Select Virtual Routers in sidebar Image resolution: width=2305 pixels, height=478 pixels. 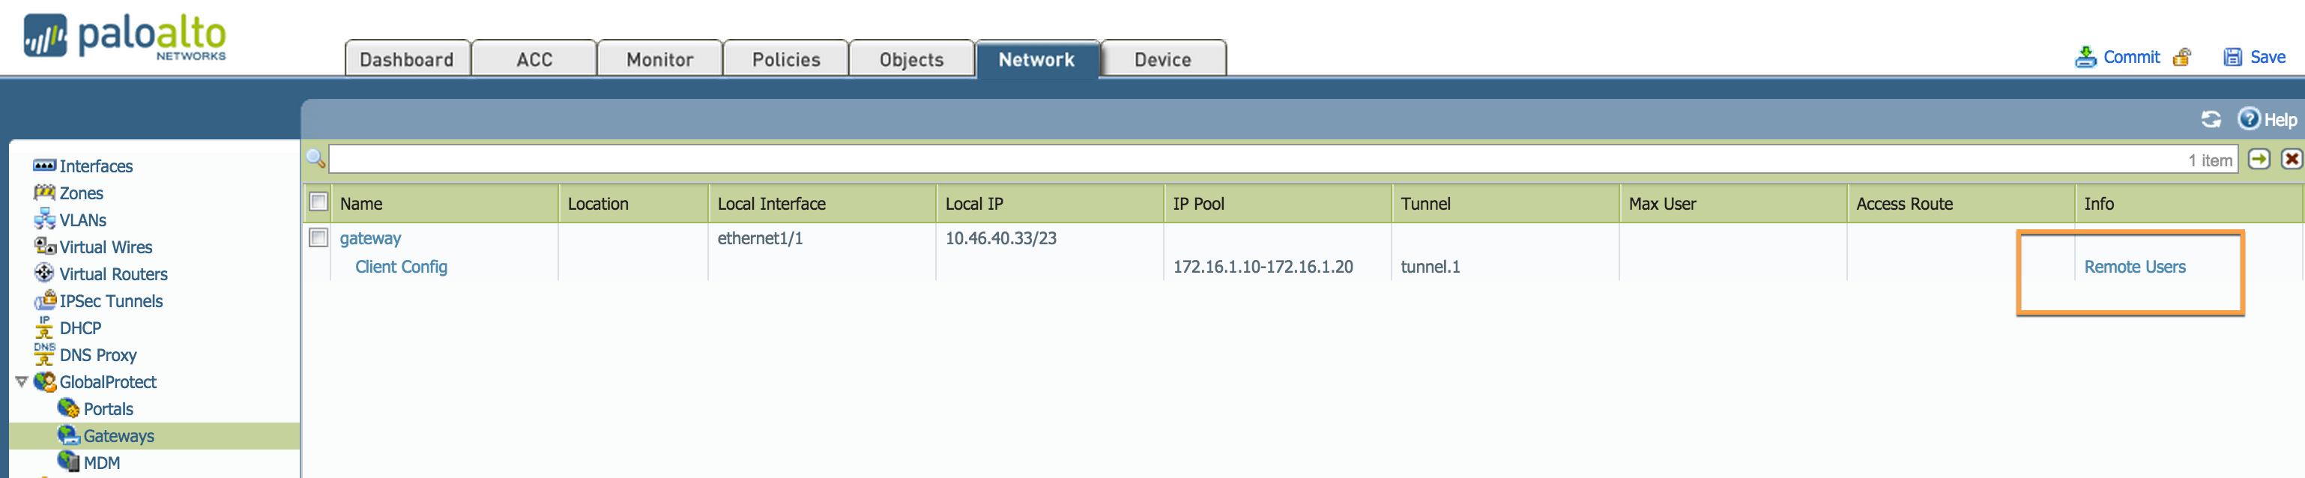[x=112, y=274]
